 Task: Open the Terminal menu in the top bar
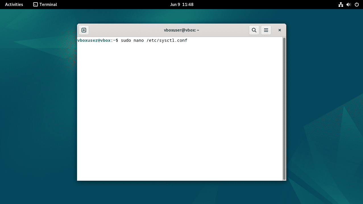point(48,4)
